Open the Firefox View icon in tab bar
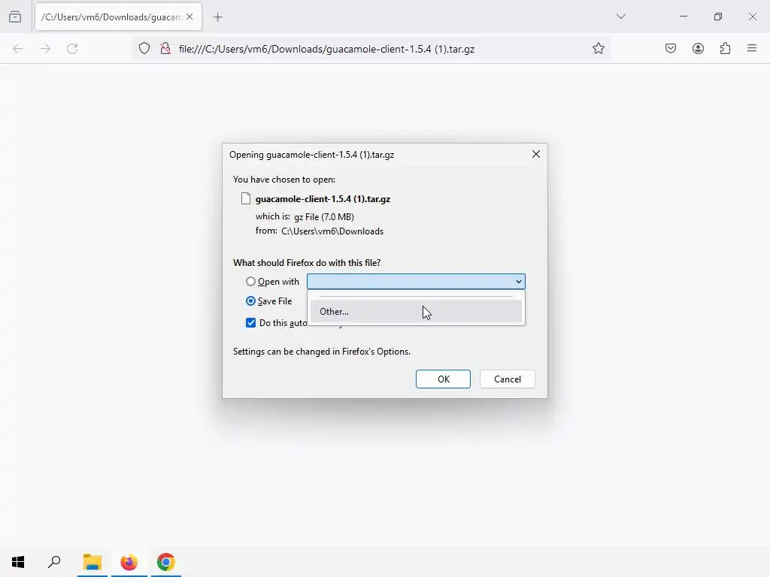Image resolution: width=770 pixels, height=577 pixels. point(15,17)
